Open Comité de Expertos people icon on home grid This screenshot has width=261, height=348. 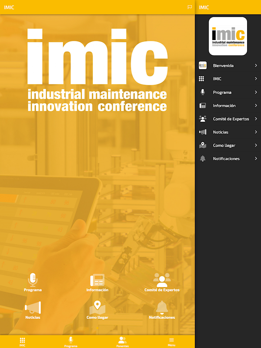point(162,280)
